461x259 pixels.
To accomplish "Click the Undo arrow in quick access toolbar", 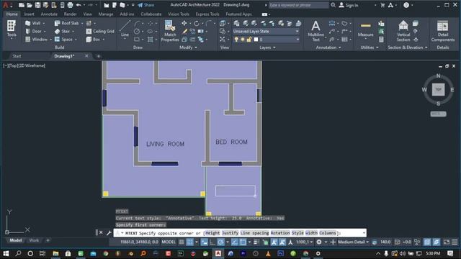I will coord(79,5).
